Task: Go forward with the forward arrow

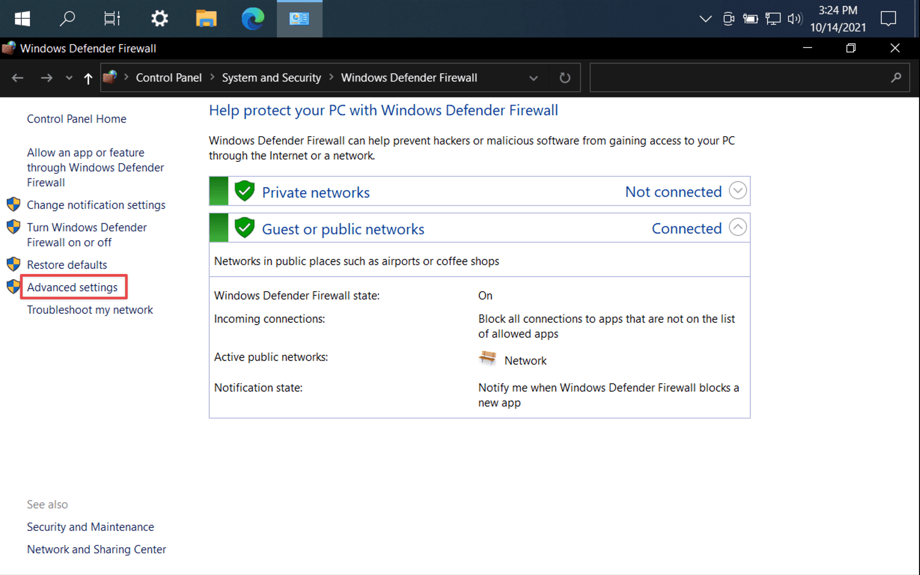Action: point(46,78)
